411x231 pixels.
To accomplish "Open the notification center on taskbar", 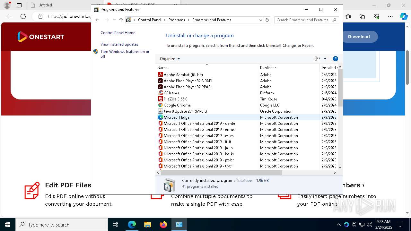I will coord(400,225).
